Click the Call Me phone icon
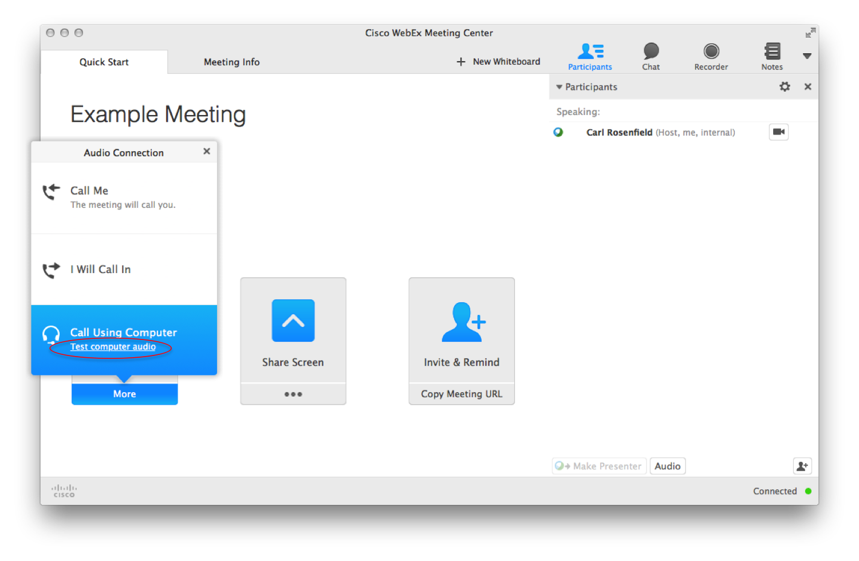 (x=51, y=192)
